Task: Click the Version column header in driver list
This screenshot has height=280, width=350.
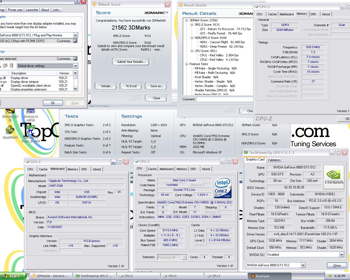Action: 64,73
